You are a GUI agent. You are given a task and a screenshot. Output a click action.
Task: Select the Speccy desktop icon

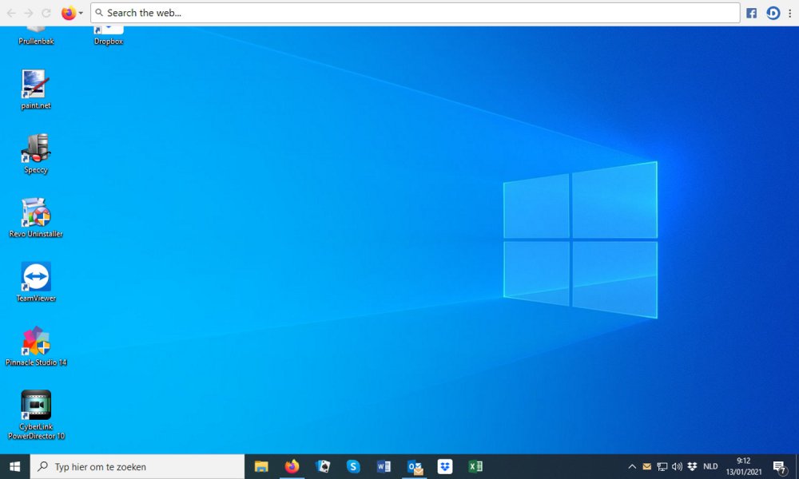pyautogui.click(x=36, y=149)
